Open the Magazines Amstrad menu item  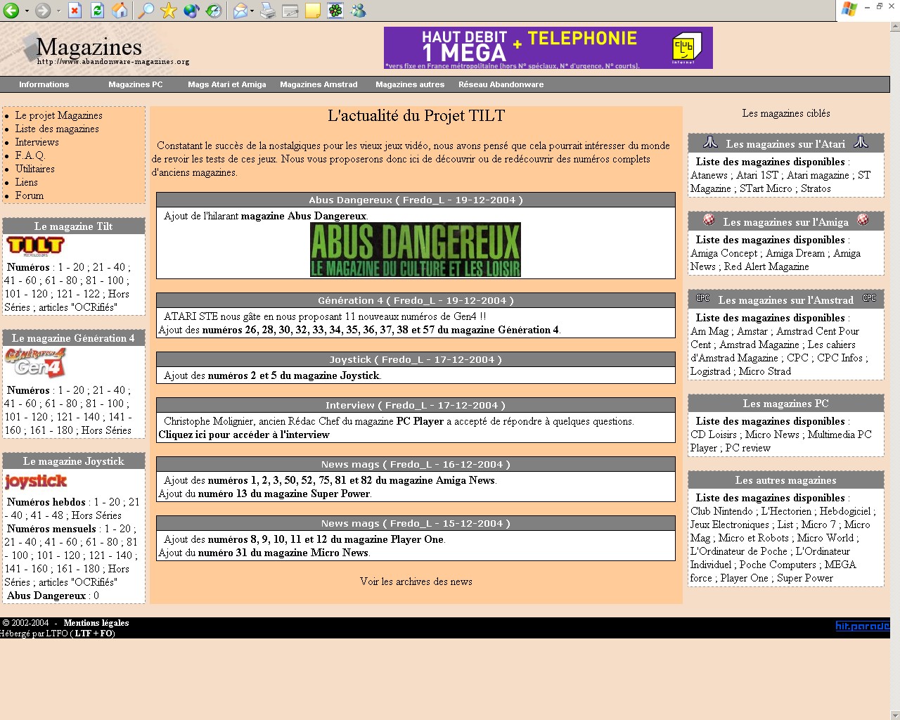(319, 84)
